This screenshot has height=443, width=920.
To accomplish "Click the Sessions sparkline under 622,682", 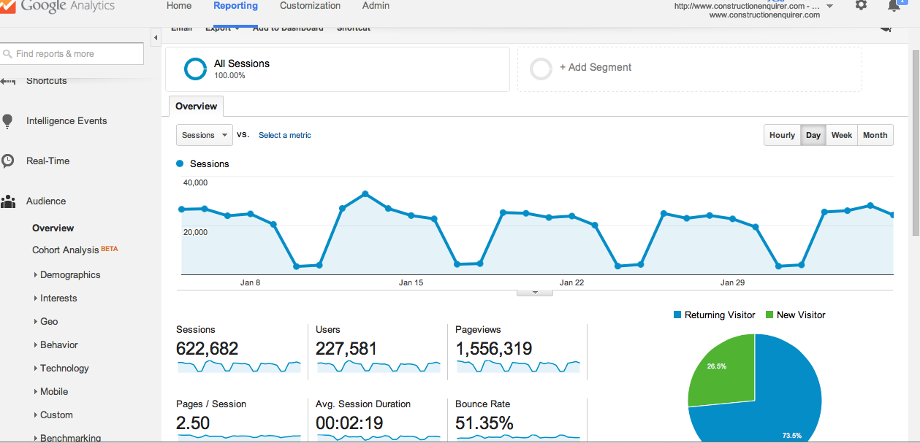I will tap(239, 366).
